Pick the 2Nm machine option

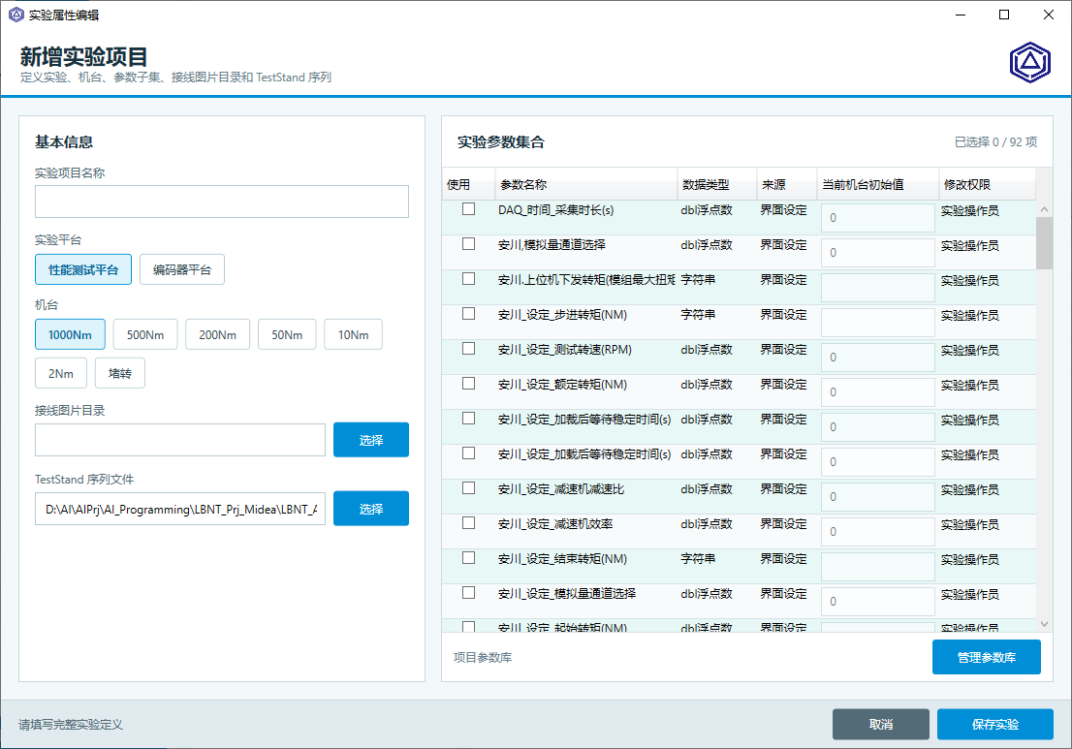(61, 374)
